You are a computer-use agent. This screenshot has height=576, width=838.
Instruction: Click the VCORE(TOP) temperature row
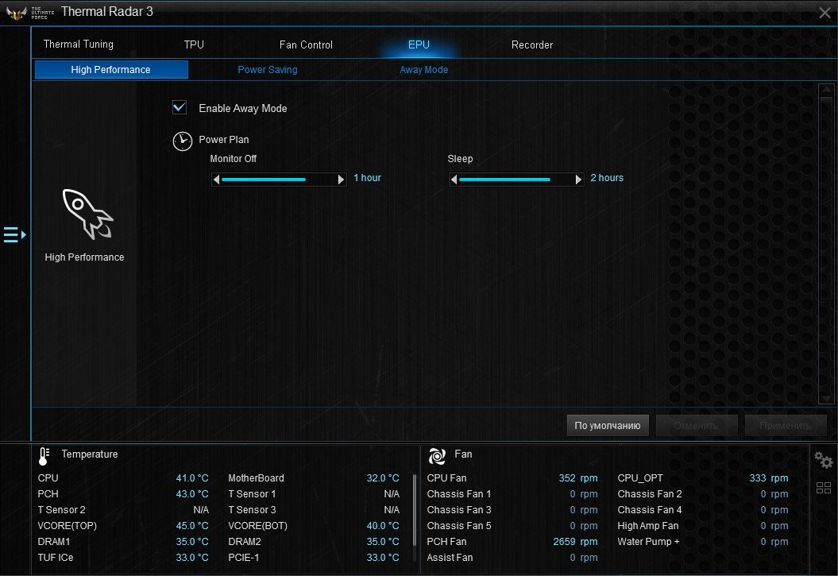123,526
